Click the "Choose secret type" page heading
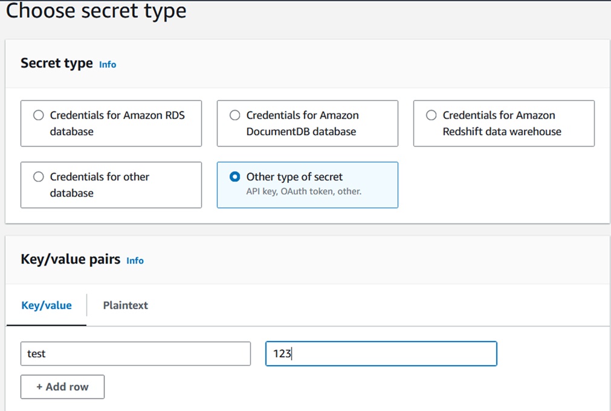 click(x=96, y=11)
